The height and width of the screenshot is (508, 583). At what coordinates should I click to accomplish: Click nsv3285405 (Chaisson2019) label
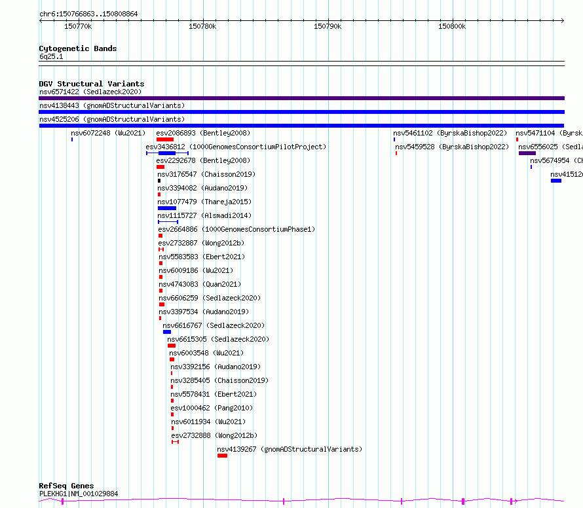[x=219, y=380]
